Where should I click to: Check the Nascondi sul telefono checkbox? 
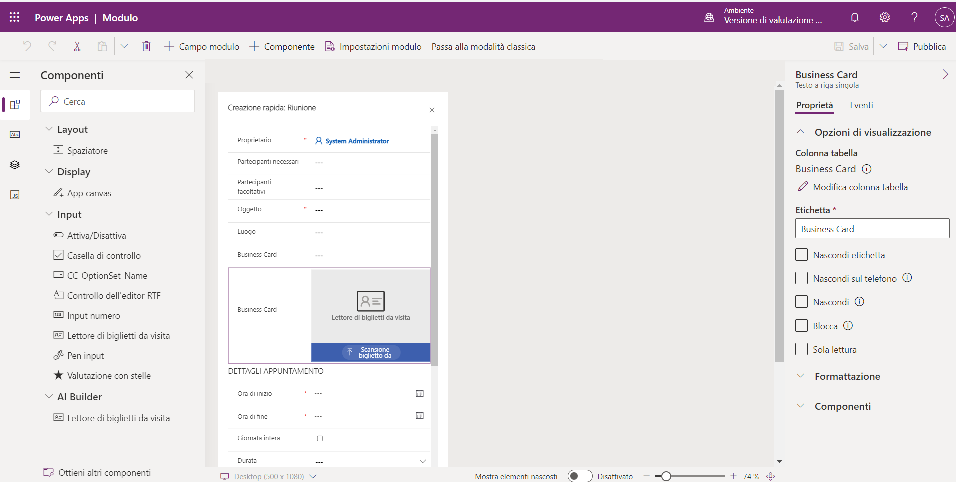(801, 278)
